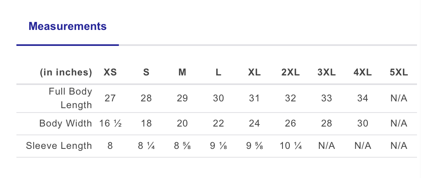This screenshot has width=421, height=178.
Task: Select the 2XL sleeve length 10 ¼
Action: [291, 146]
